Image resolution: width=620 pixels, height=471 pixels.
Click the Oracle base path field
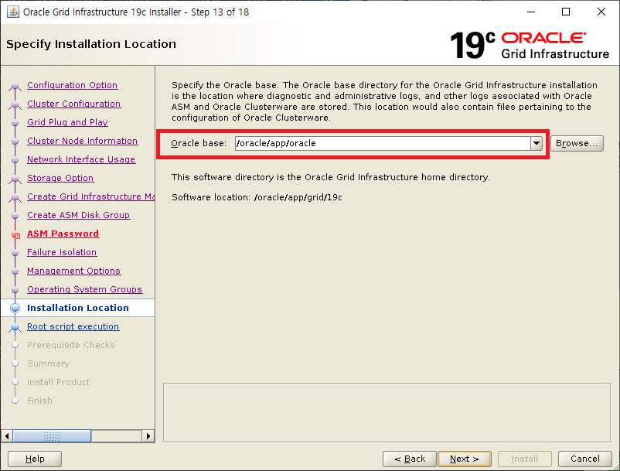tap(383, 143)
